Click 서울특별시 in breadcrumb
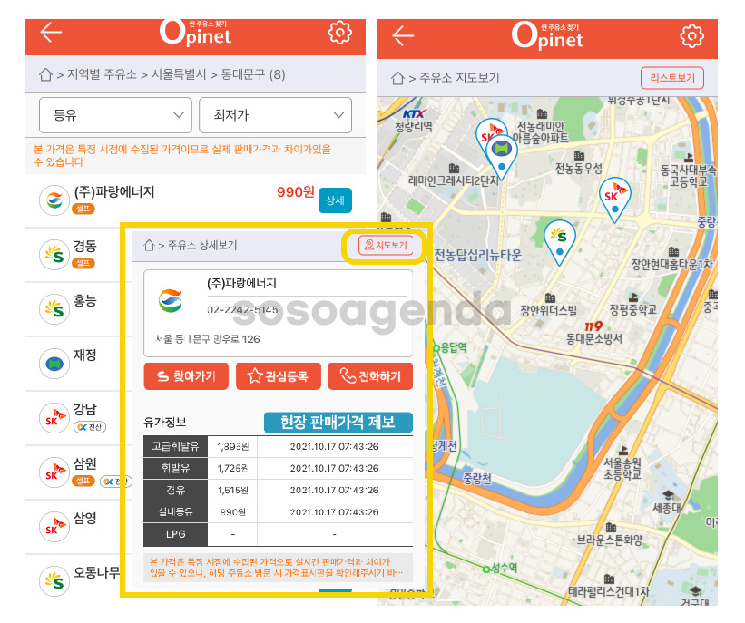745x623 pixels. pyautogui.click(x=179, y=74)
